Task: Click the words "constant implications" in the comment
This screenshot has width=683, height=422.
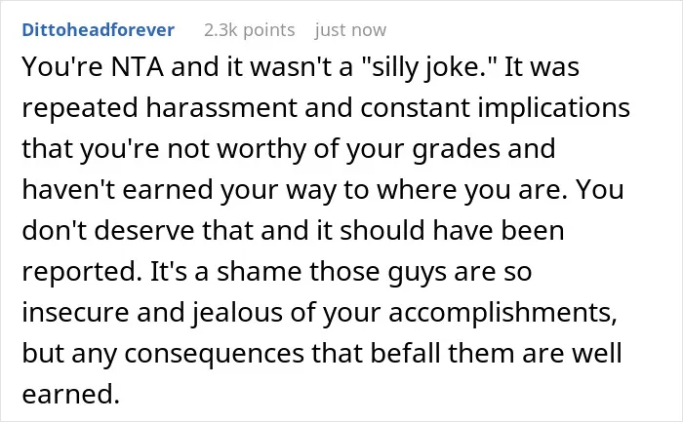Action: (495, 108)
